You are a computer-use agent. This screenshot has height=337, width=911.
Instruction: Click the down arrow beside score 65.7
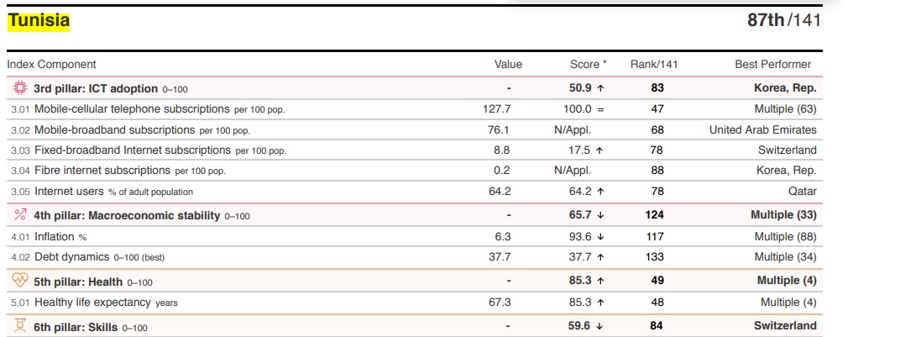point(600,216)
